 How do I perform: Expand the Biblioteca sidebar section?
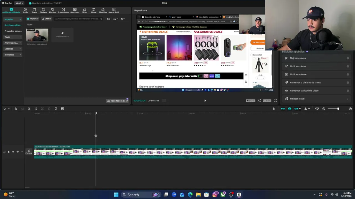12,55
